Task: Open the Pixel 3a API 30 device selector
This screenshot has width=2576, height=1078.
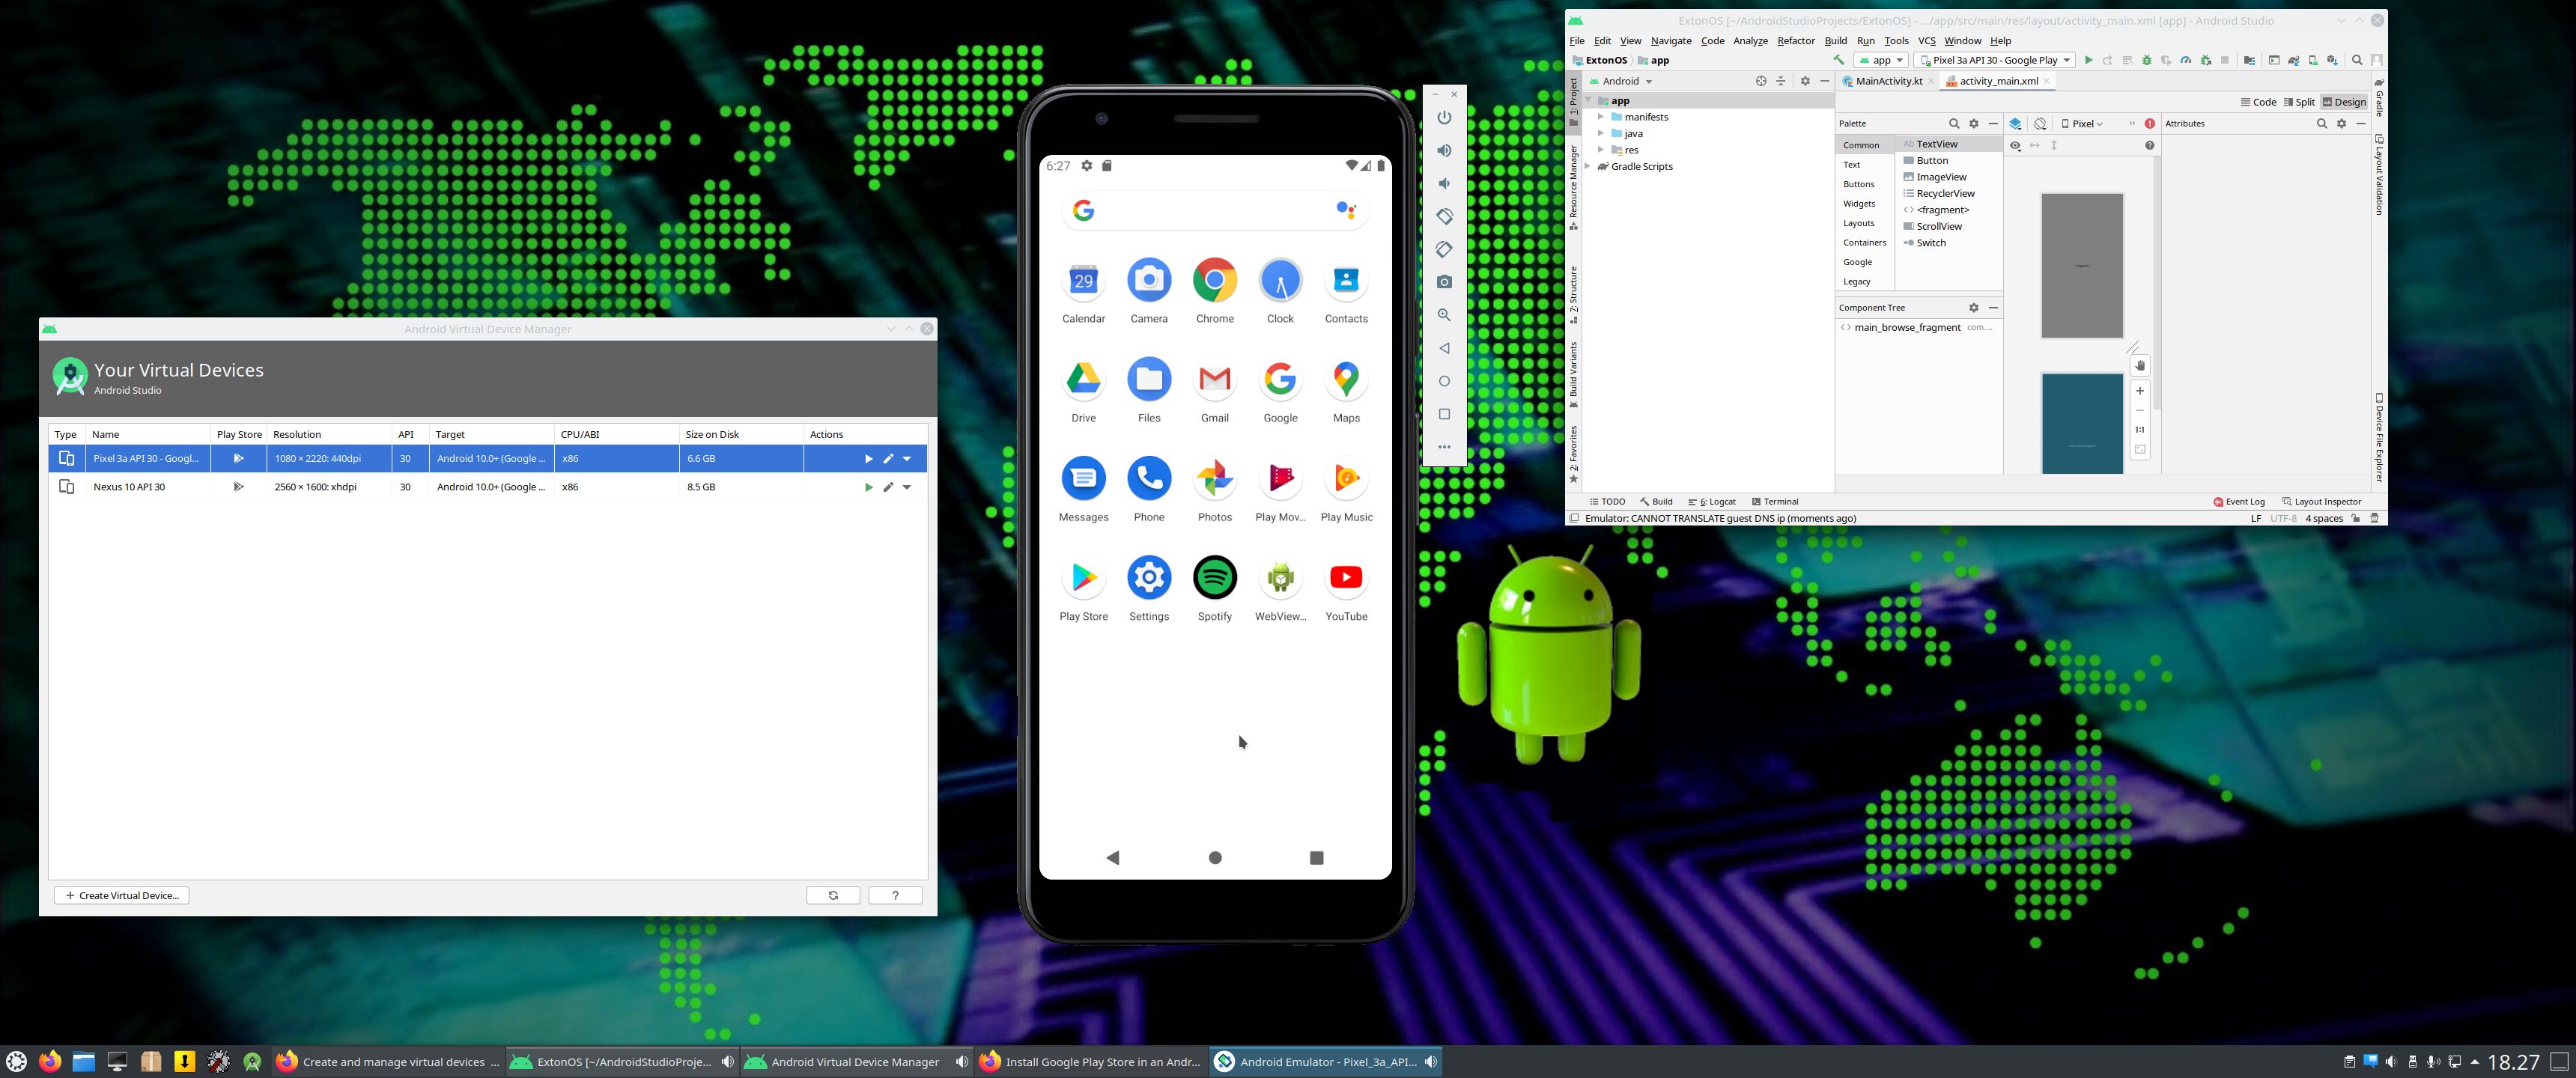Action: point(1994,60)
